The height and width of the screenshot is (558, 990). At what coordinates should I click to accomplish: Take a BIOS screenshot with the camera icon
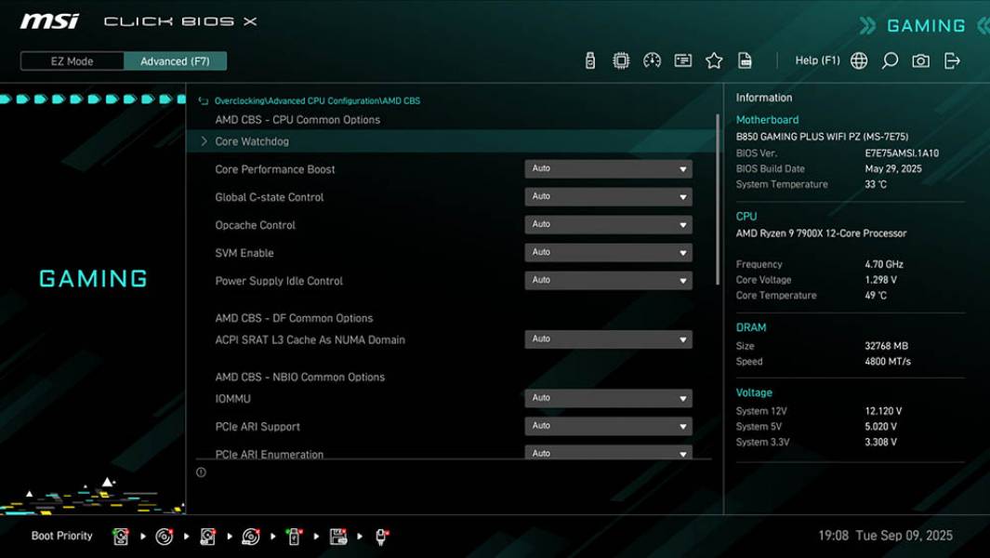919,60
